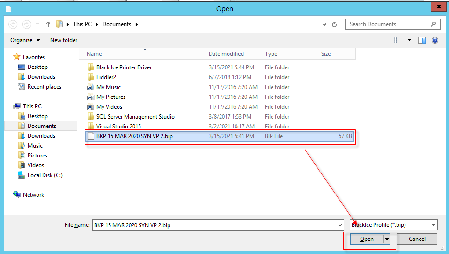Open Downloads under This PC
The height and width of the screenshot is (254, 449).
point(41,136)
